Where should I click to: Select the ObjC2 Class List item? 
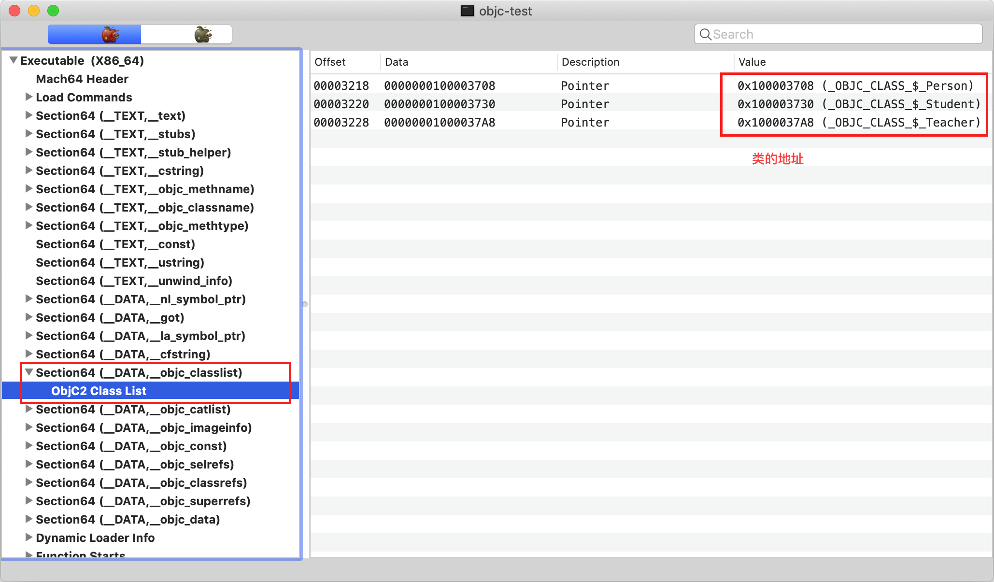(99, 391)
